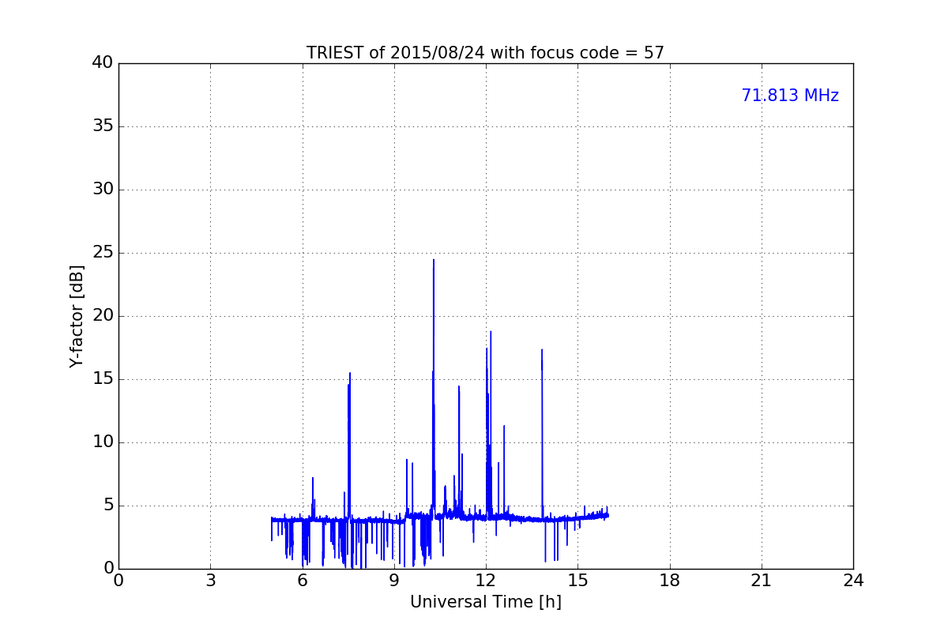Click the tallest signal peak near 24 dB

pyautogui.click(x=434, y=261)
